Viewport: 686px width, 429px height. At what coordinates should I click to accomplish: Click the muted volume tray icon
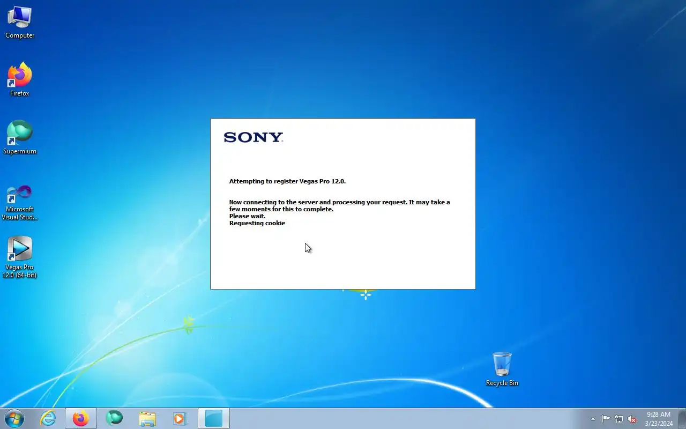[632, 419]
